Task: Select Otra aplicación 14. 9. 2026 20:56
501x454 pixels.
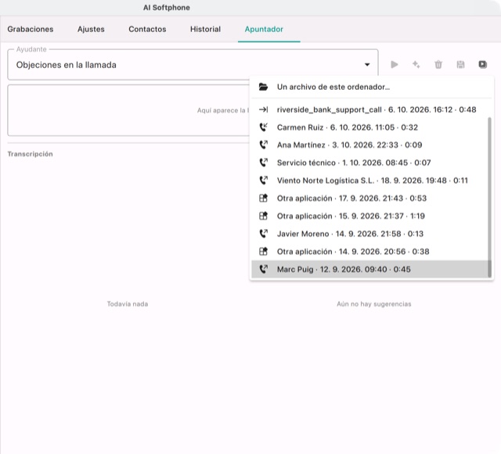Action: point(370,252)
